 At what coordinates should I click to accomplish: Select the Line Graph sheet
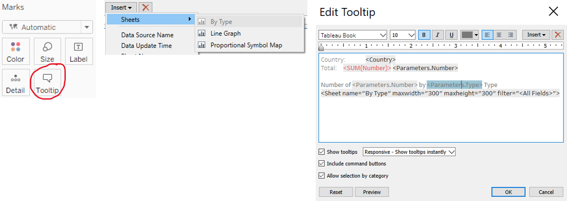(x=249, y=33)
